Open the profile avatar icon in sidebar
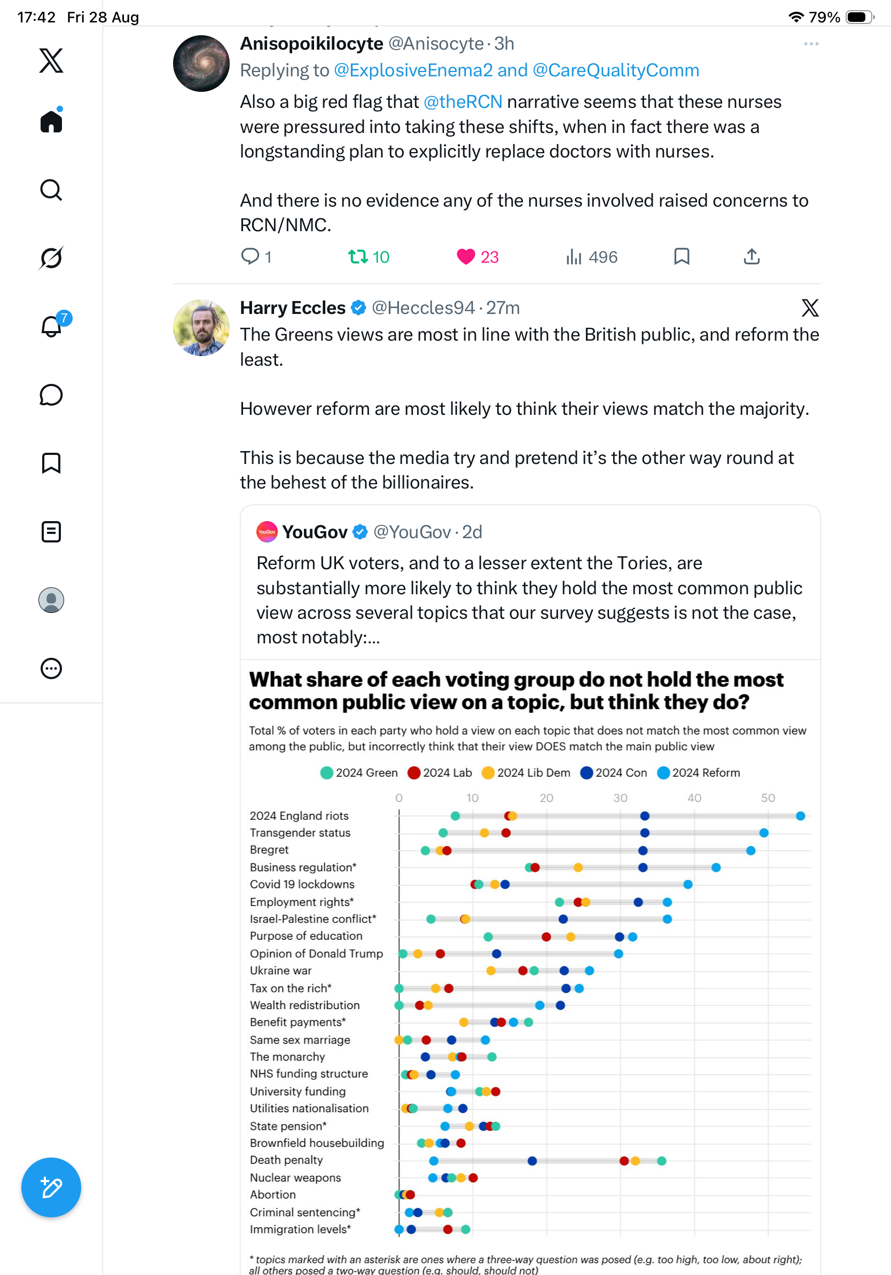 pyautogui.click(x=51, y=600)
